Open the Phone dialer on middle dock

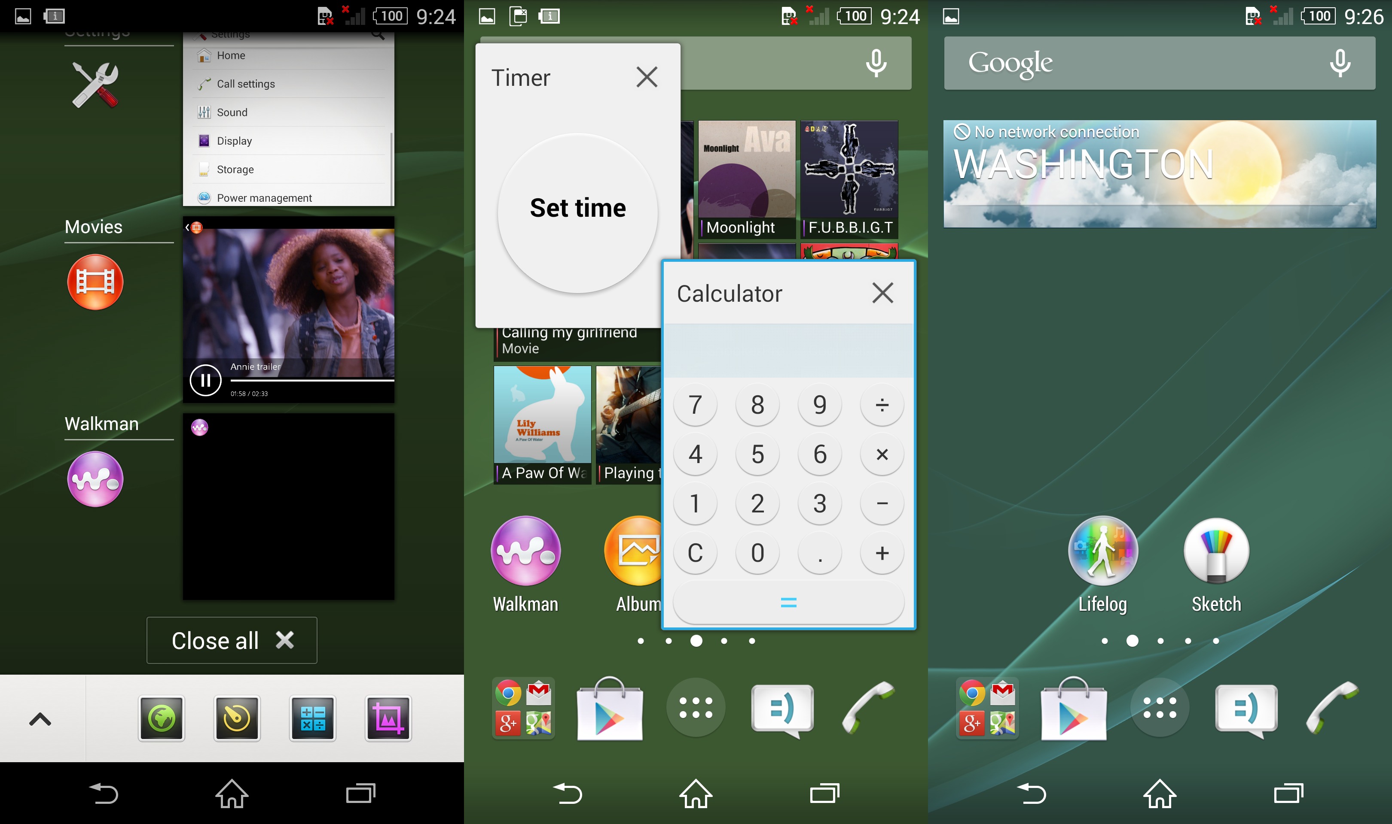pyautogui.click(x=869, y=707)
